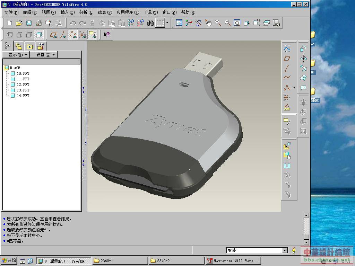Refit the model to the screen
Viewport: 355px width, 266px height.
point(237,23)
